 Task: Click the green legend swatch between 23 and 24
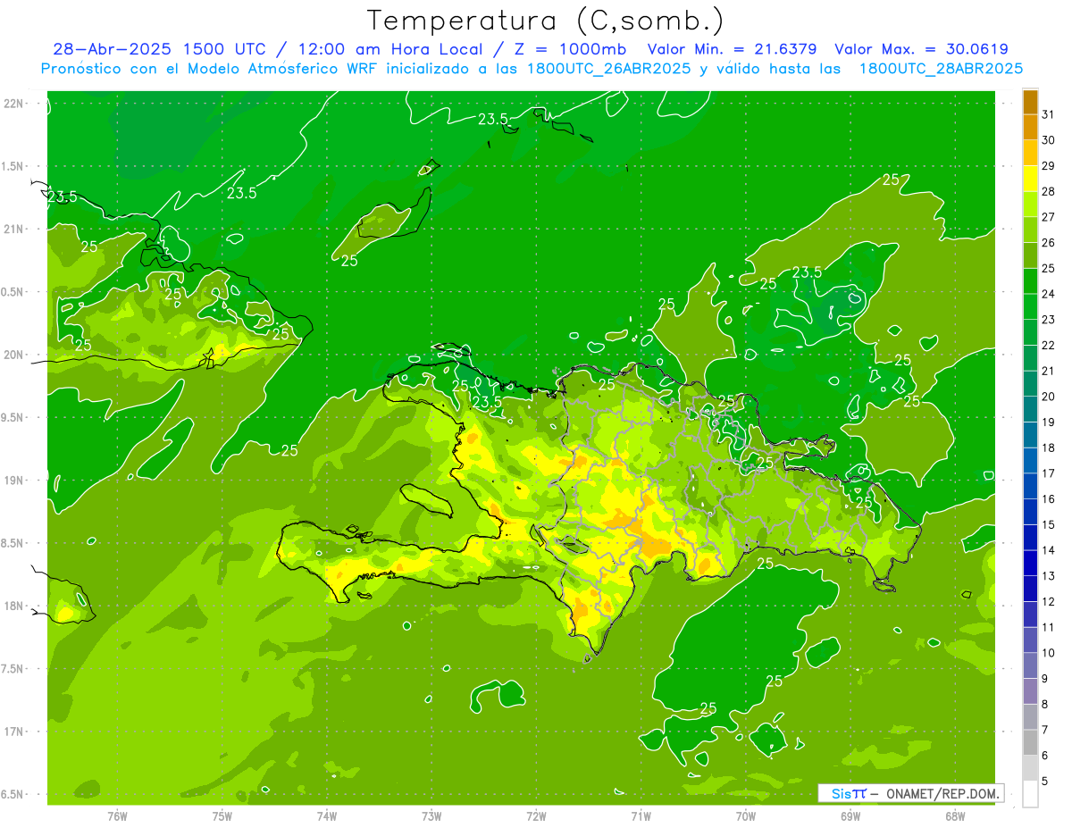click(1030, 306)
